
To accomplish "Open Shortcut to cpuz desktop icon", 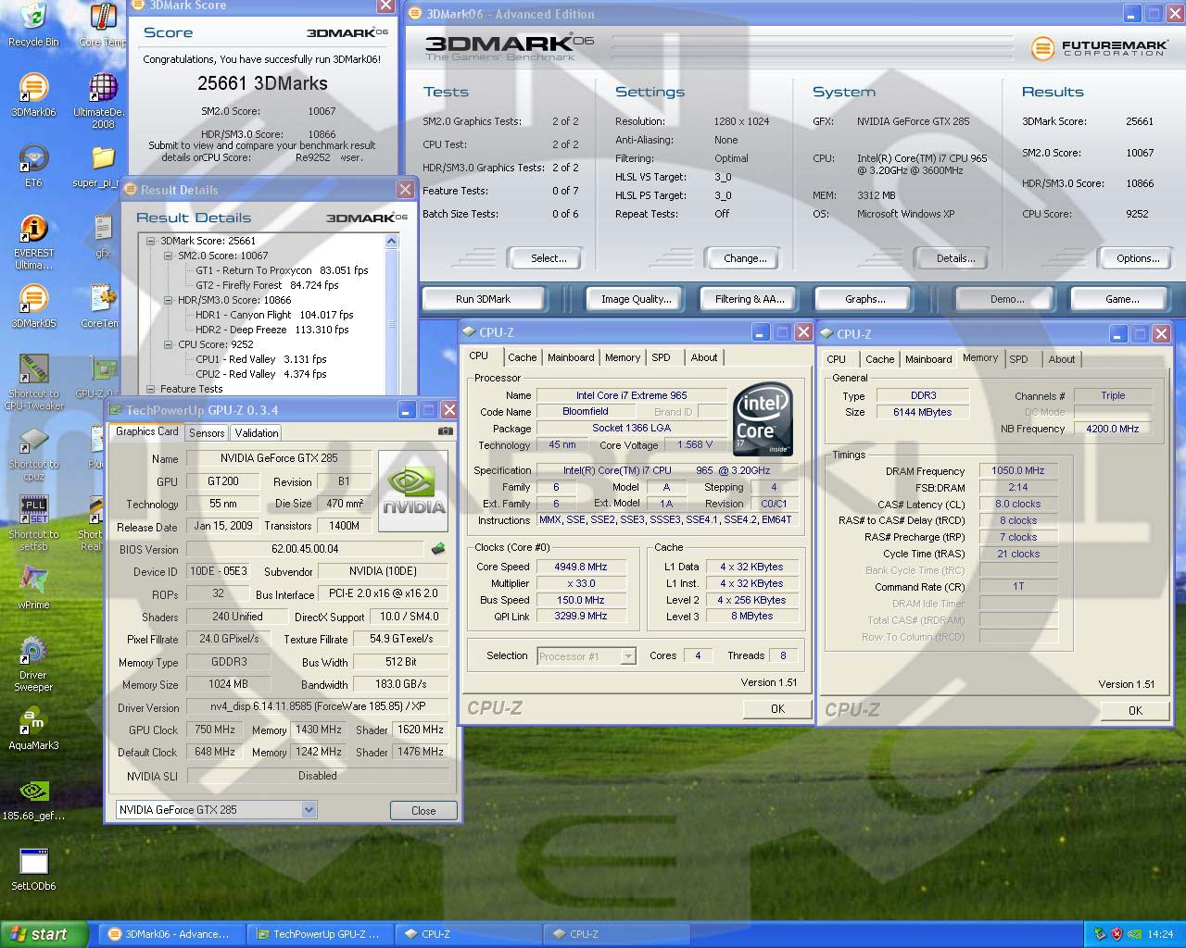I will click(x=33, y=454).
